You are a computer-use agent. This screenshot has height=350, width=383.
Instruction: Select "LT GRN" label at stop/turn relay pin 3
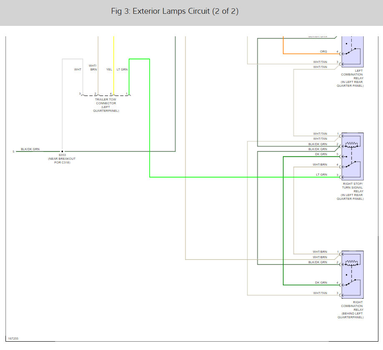click(321, 175)
